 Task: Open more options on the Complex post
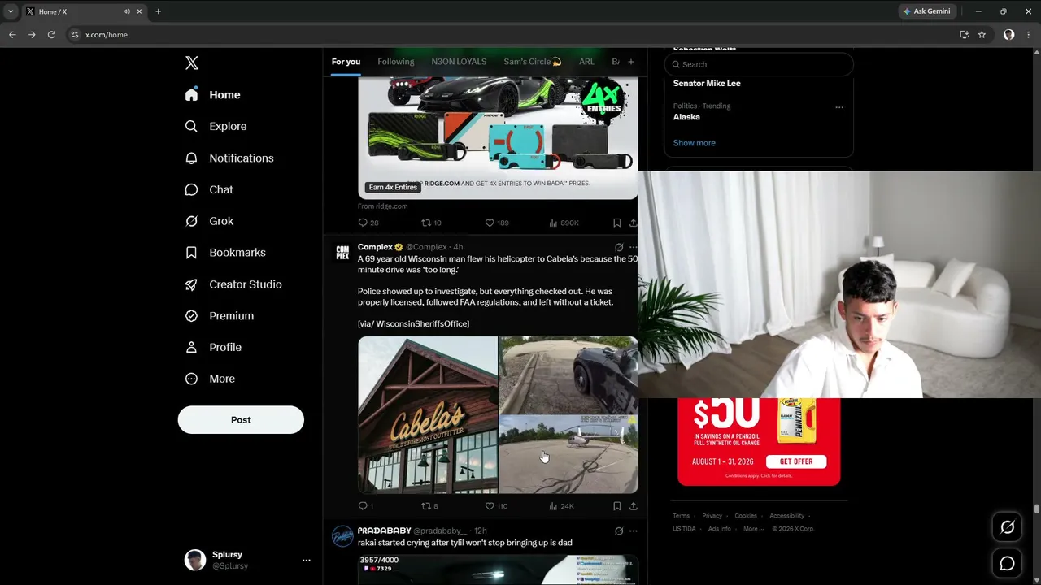[x=634, y=247]
